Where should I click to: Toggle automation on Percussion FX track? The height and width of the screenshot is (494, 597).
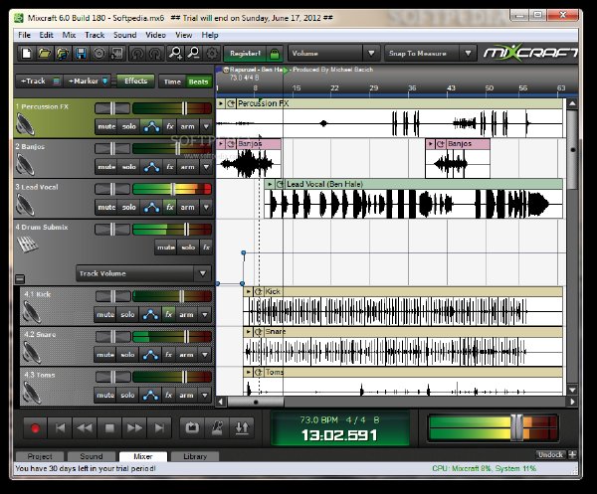point(151,126)
